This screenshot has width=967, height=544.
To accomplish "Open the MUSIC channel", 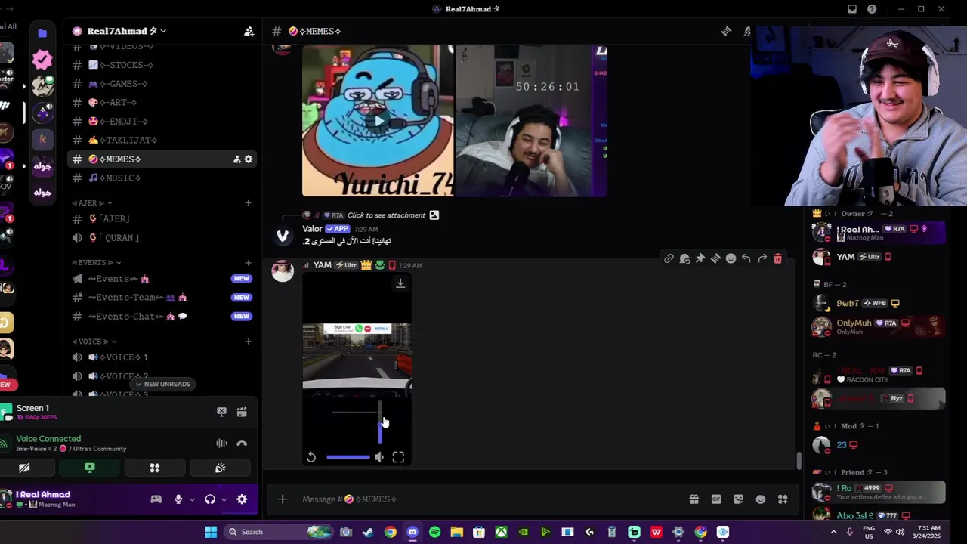I will (x=161, y=178).
